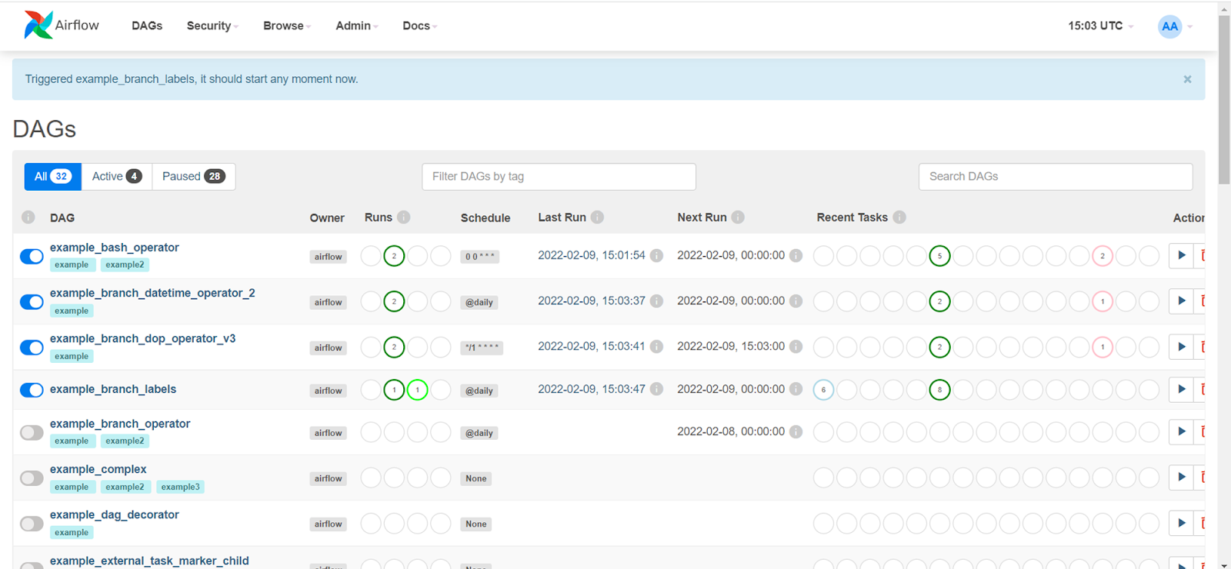Open example_dag_decorator DAG link
The height and width of the screenshot is (569, 1231).
tap(114, 514)
